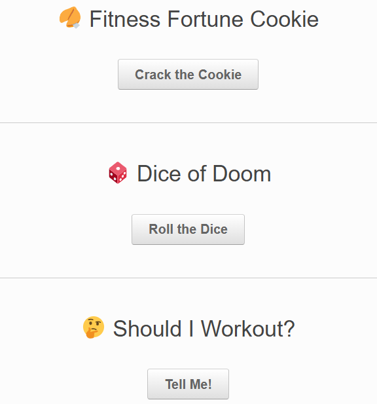This screenshot has width=377, height=404.
Task: Click the fortune cookie emoji icon
Action: click(70, 18)
